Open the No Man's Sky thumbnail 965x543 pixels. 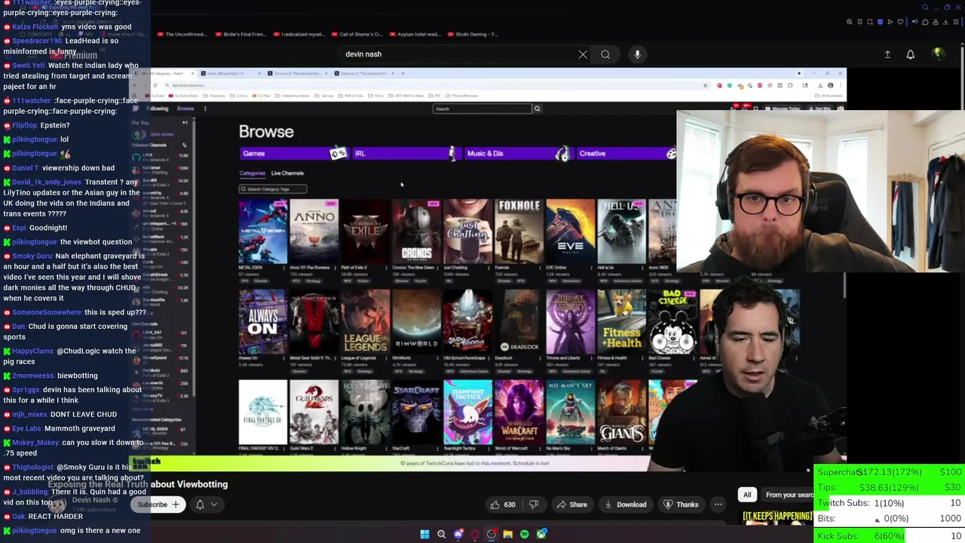pyautogui.click(x=570, y=413)
